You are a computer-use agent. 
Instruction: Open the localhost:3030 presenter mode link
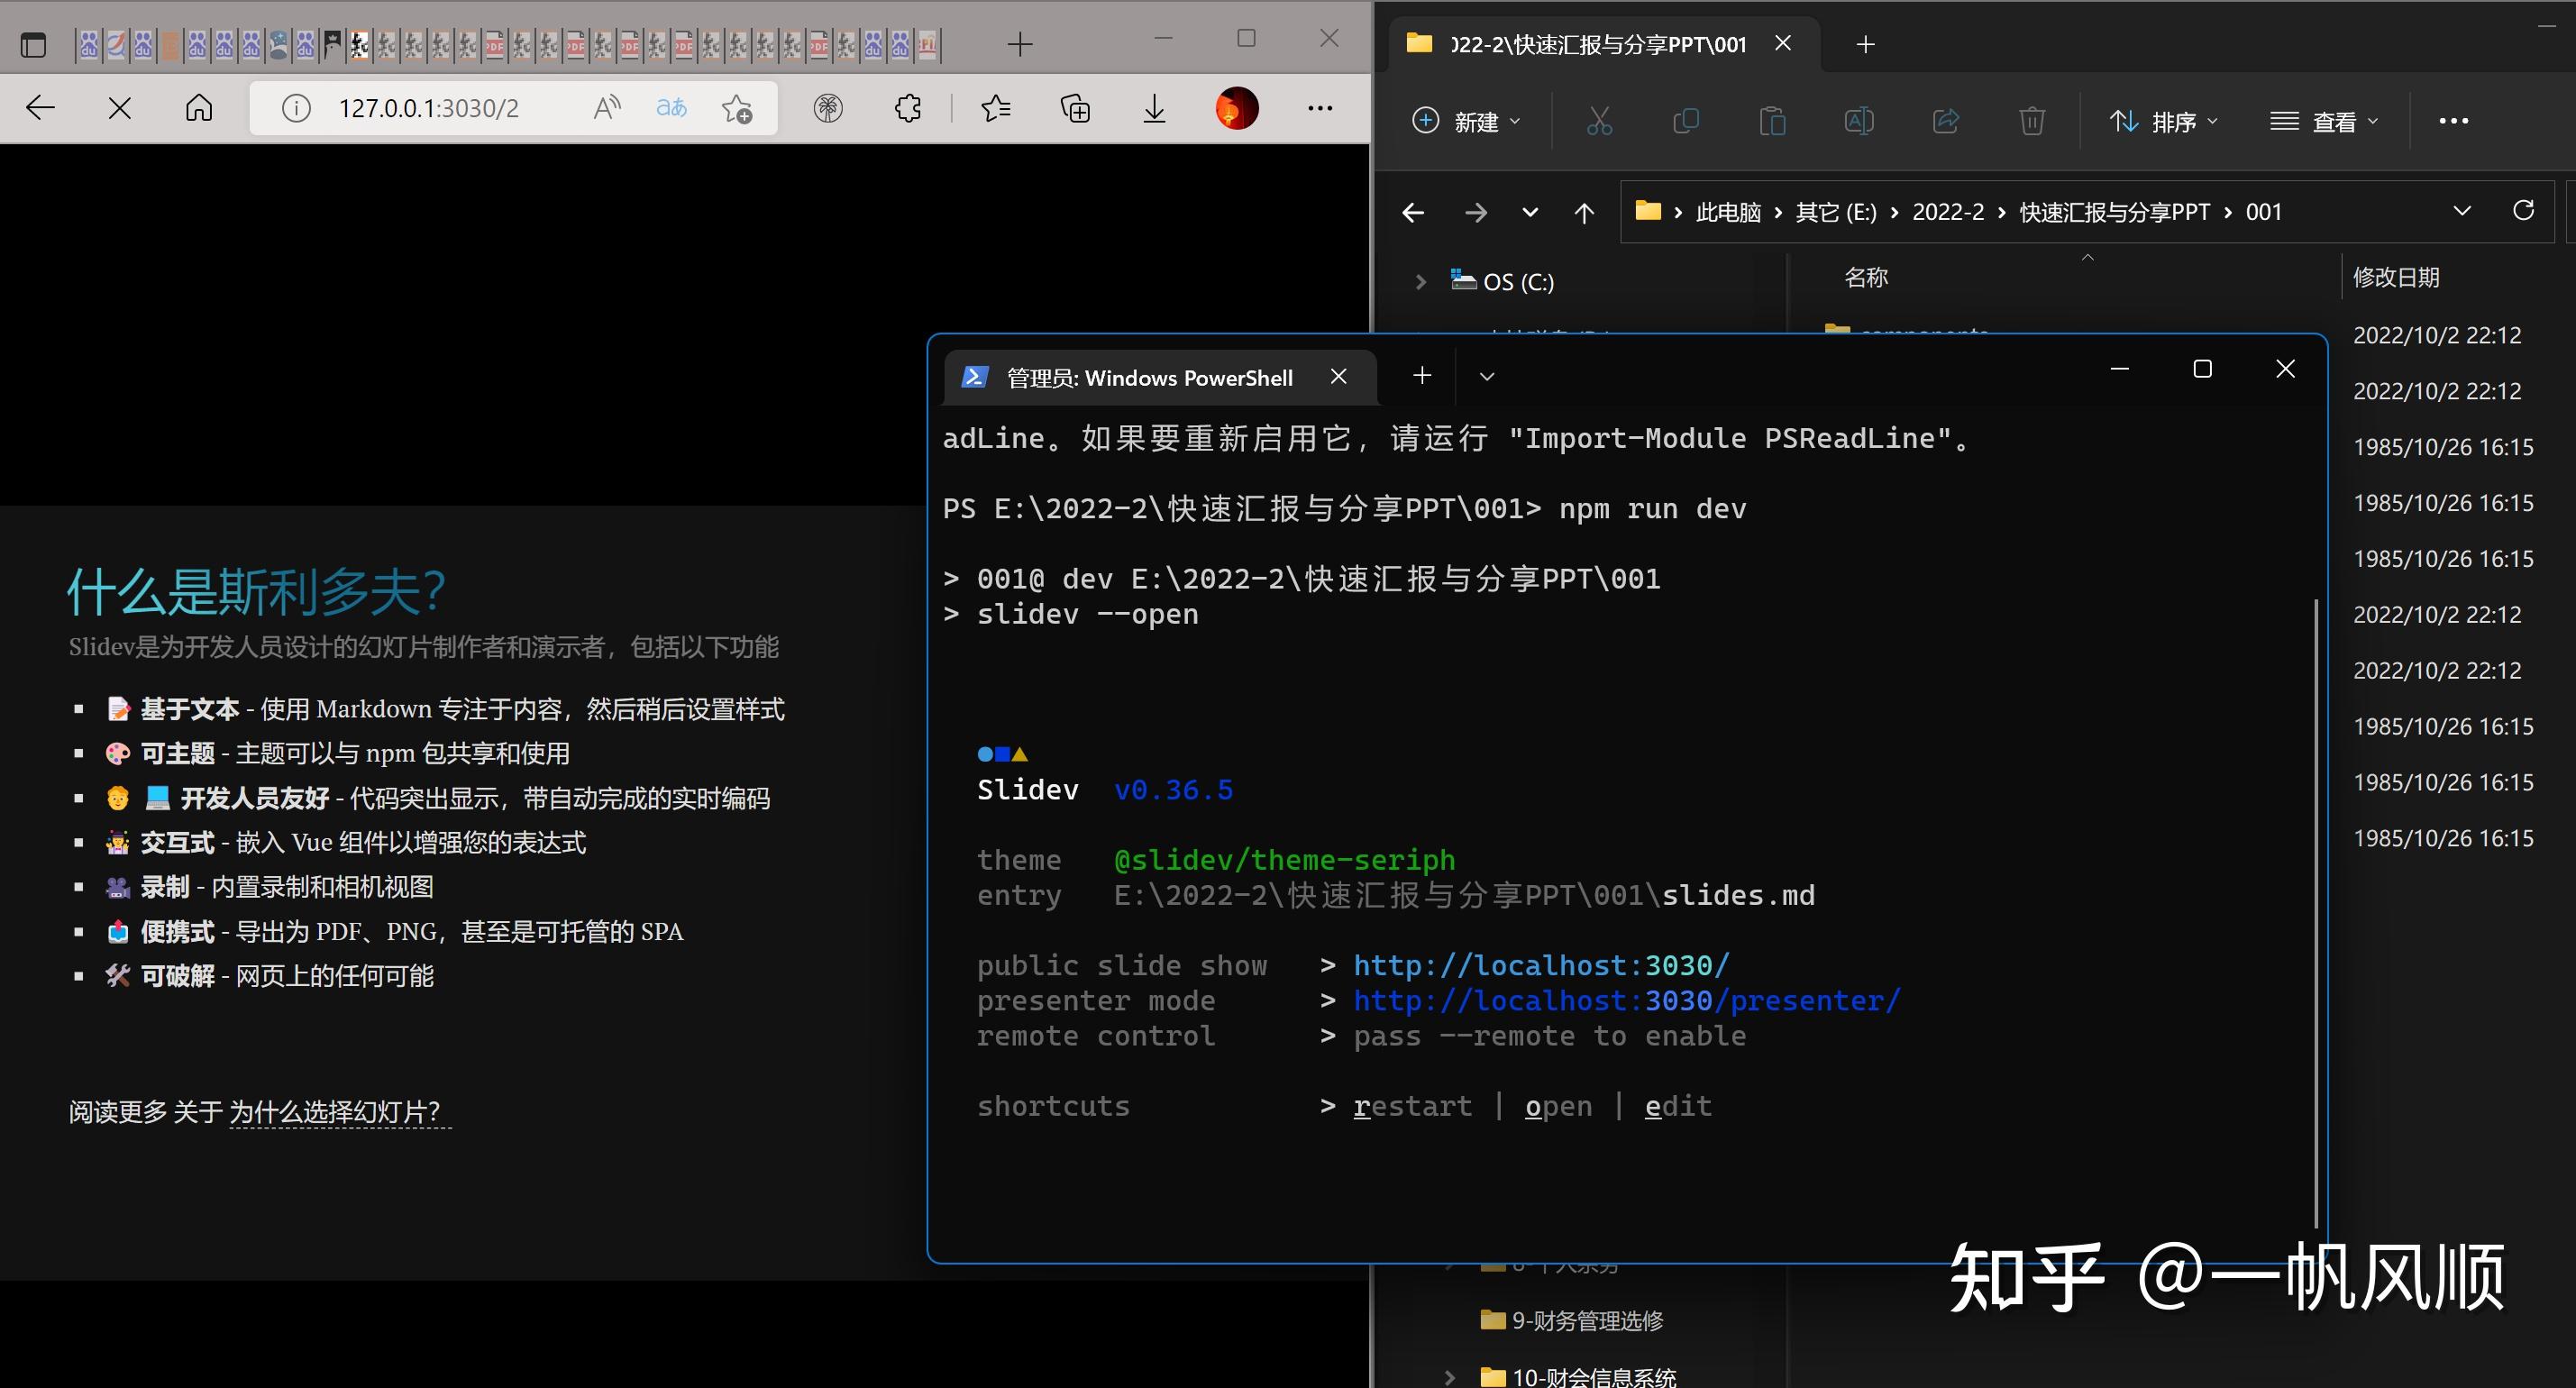(1625, 1000)
